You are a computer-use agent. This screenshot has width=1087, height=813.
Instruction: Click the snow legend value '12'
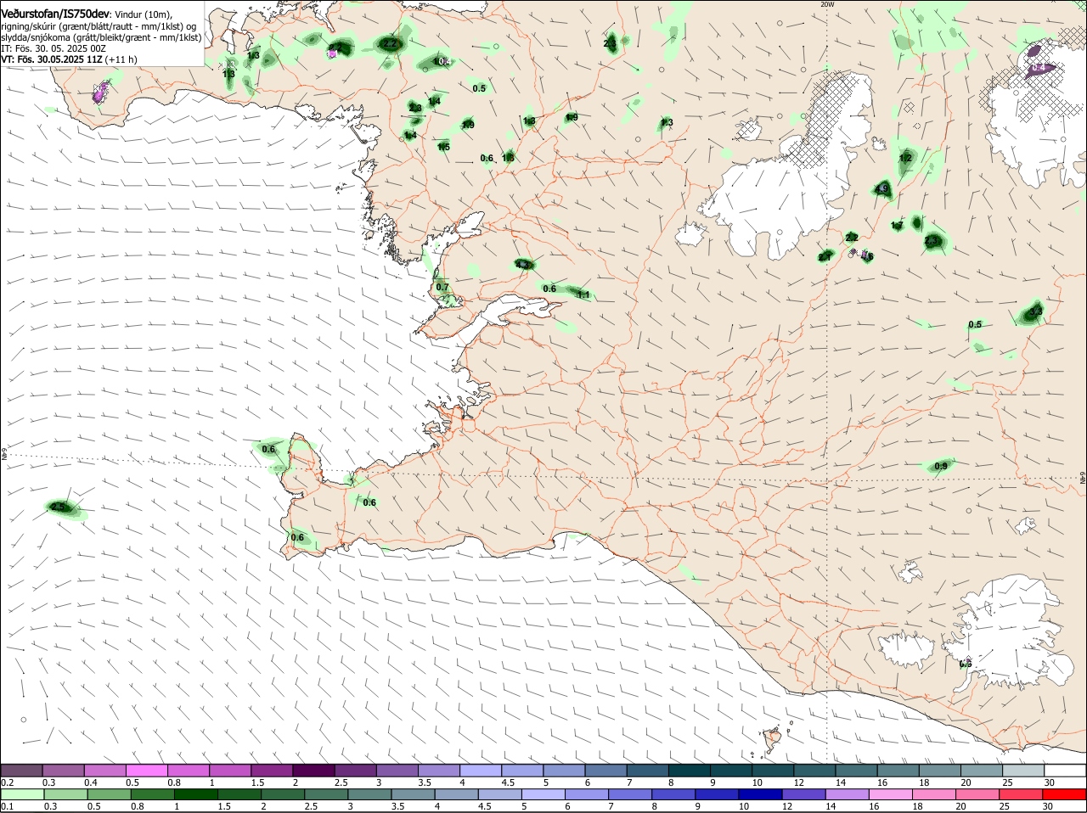click(798, 782)
